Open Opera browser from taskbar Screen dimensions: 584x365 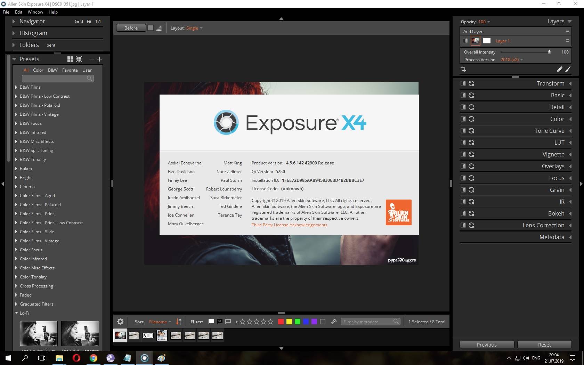click(x=76, y=358)
